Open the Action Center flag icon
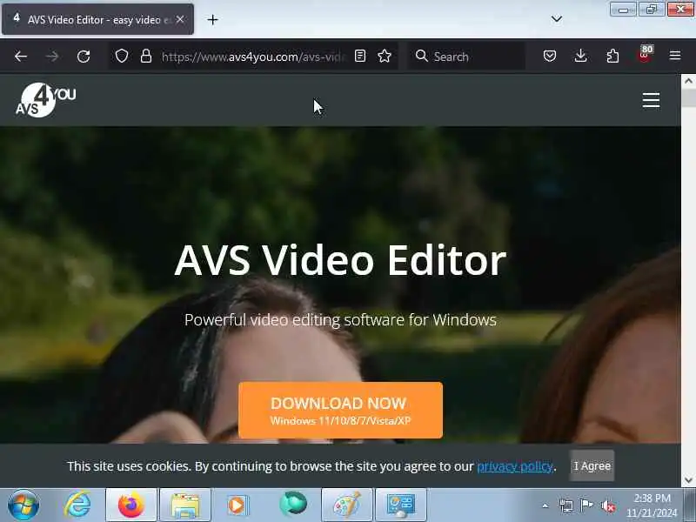The height and width of the screenshot is (522, 696). point(586,505)
